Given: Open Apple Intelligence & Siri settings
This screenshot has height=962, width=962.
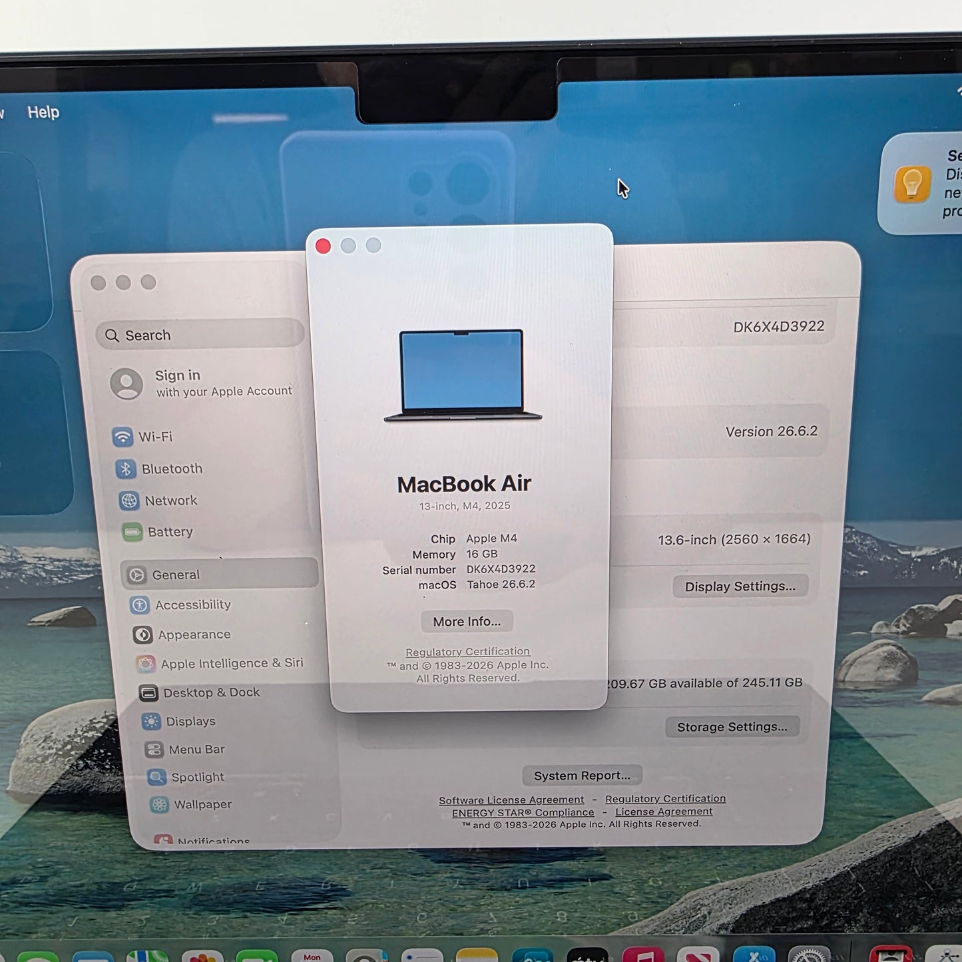Looking at the screenshot, I should point(220,664).
